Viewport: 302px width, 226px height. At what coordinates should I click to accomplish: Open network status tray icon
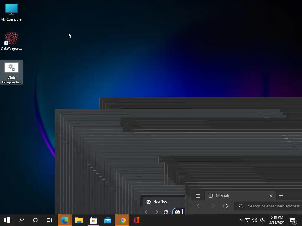tap(247, 220)
